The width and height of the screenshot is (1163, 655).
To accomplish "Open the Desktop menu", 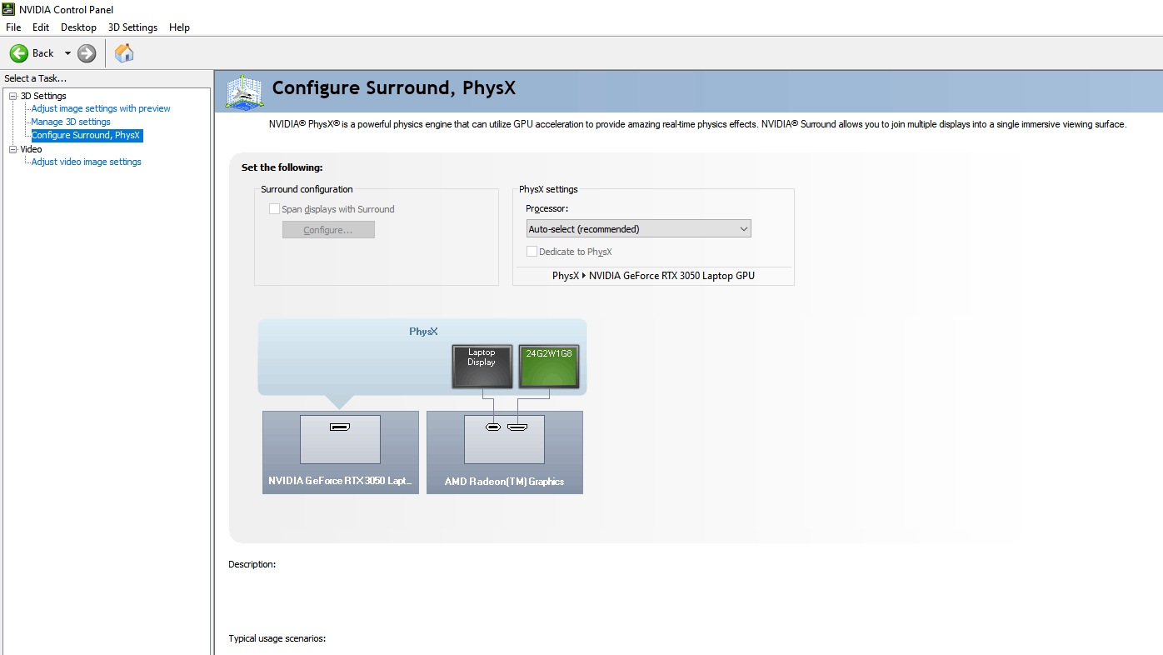I will click(79, 27).
